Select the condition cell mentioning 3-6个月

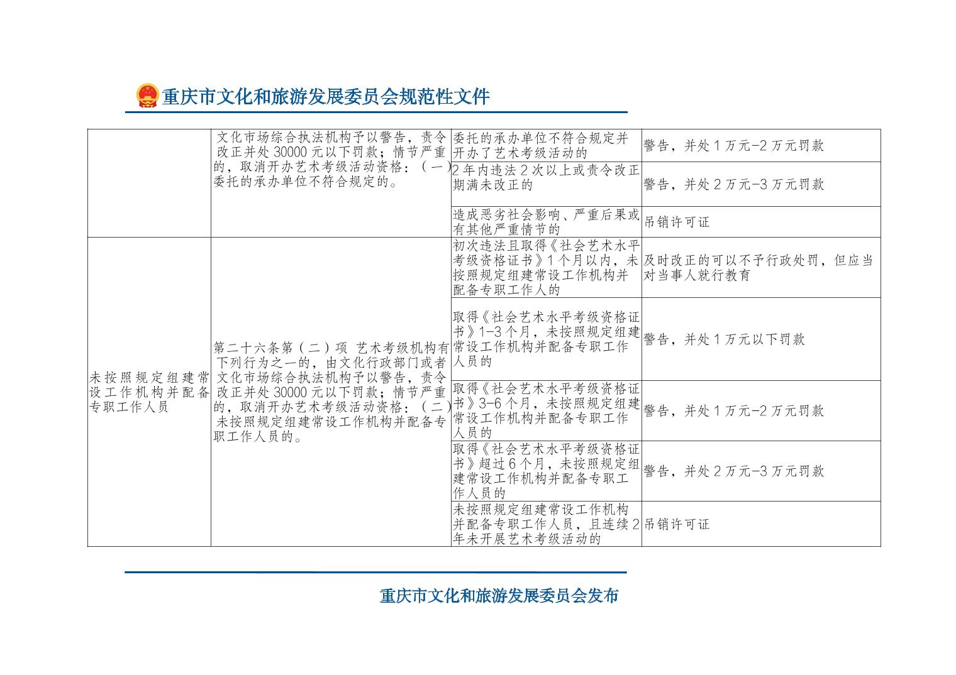point(545,410)
